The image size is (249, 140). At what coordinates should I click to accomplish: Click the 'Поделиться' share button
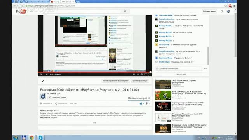(61, 103)
